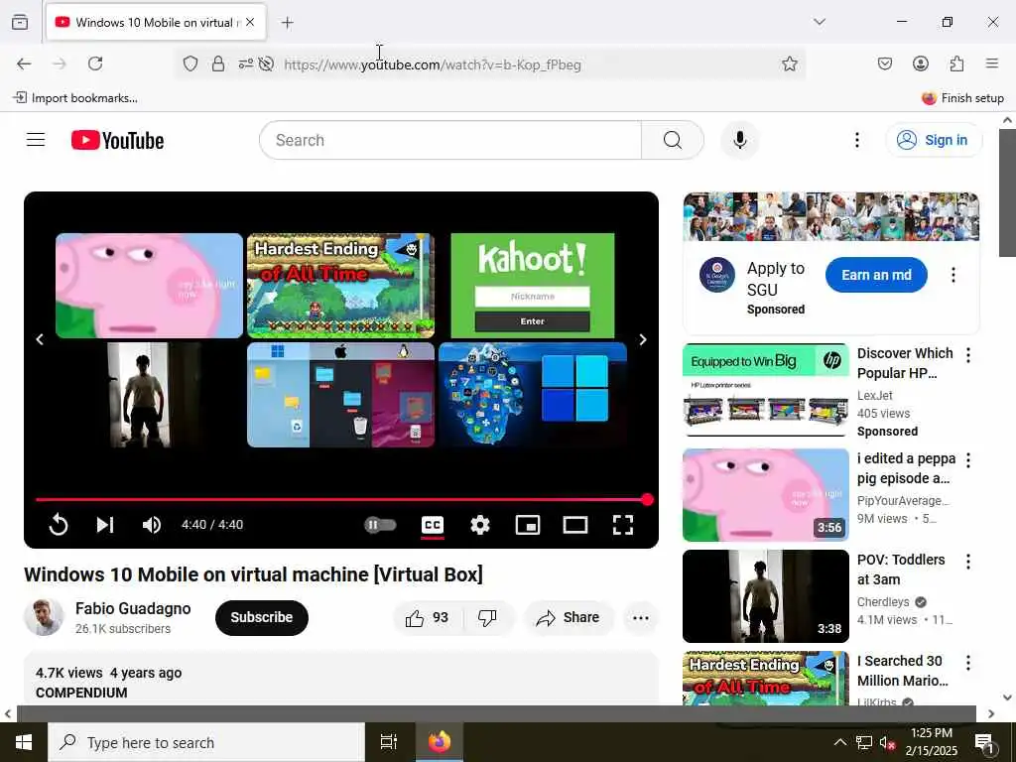Go to the YouTube home logo

(x=117, y=140)
